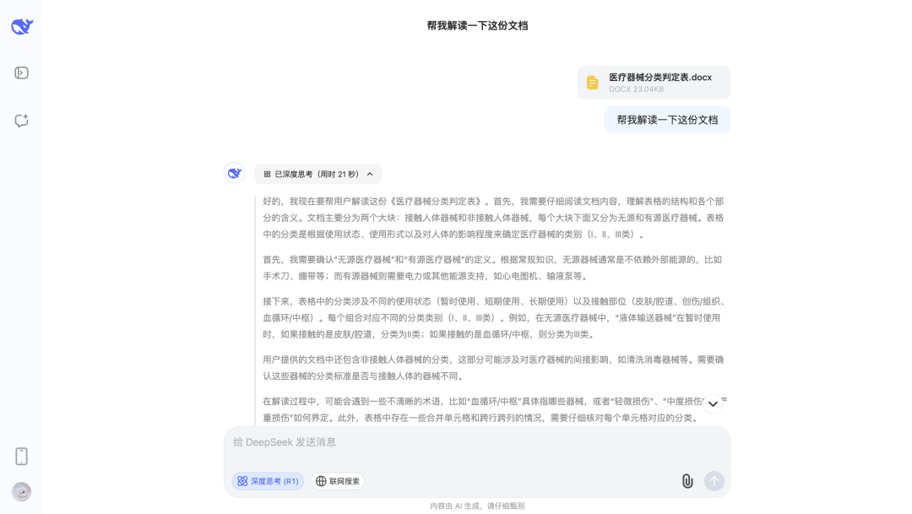
Task: Click the paragraph starting with 用户提供的文档
Action: click(493, 367)
